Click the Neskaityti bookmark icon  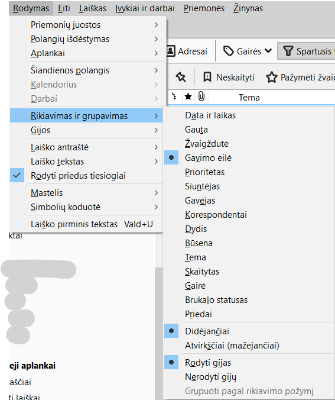(207, 77)
